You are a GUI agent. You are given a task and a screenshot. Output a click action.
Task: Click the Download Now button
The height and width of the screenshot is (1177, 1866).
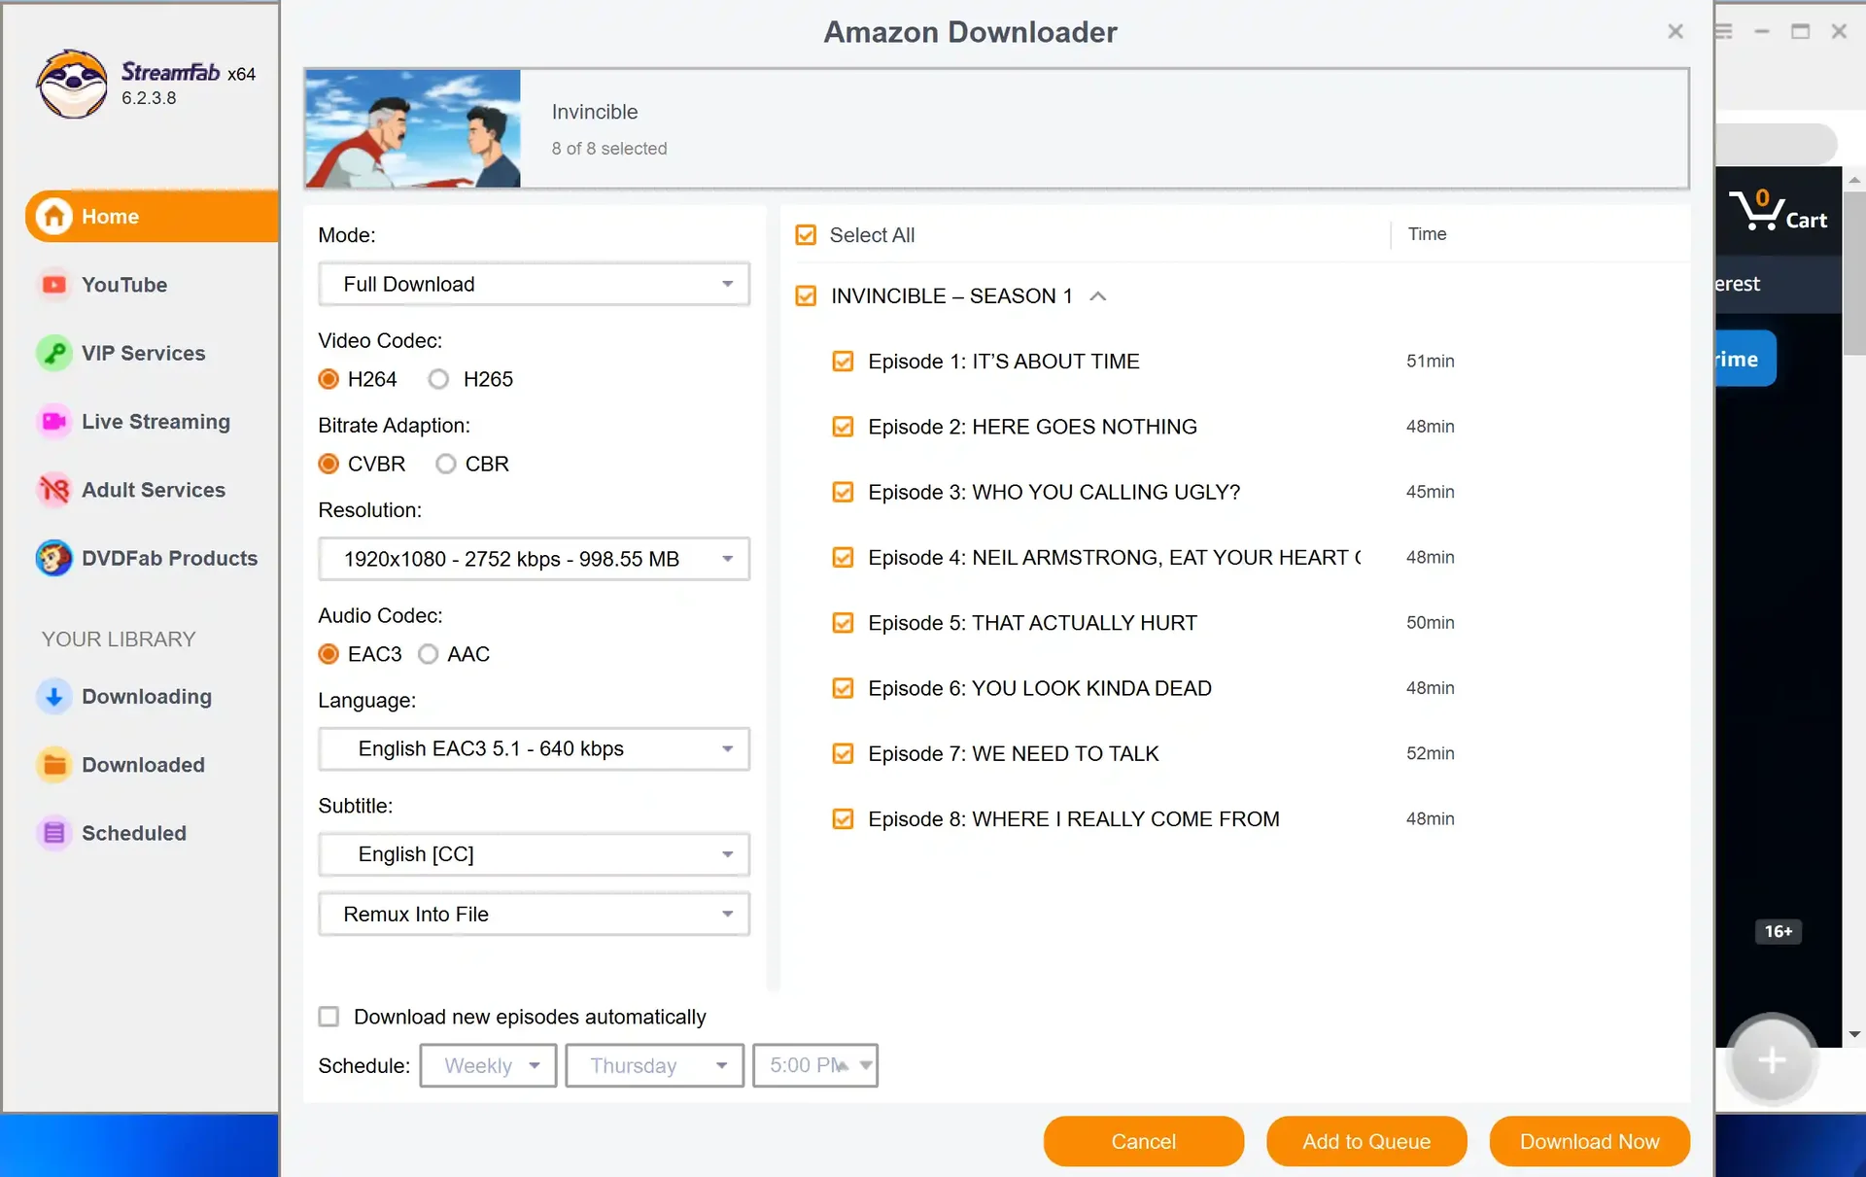(1589, 1141)
